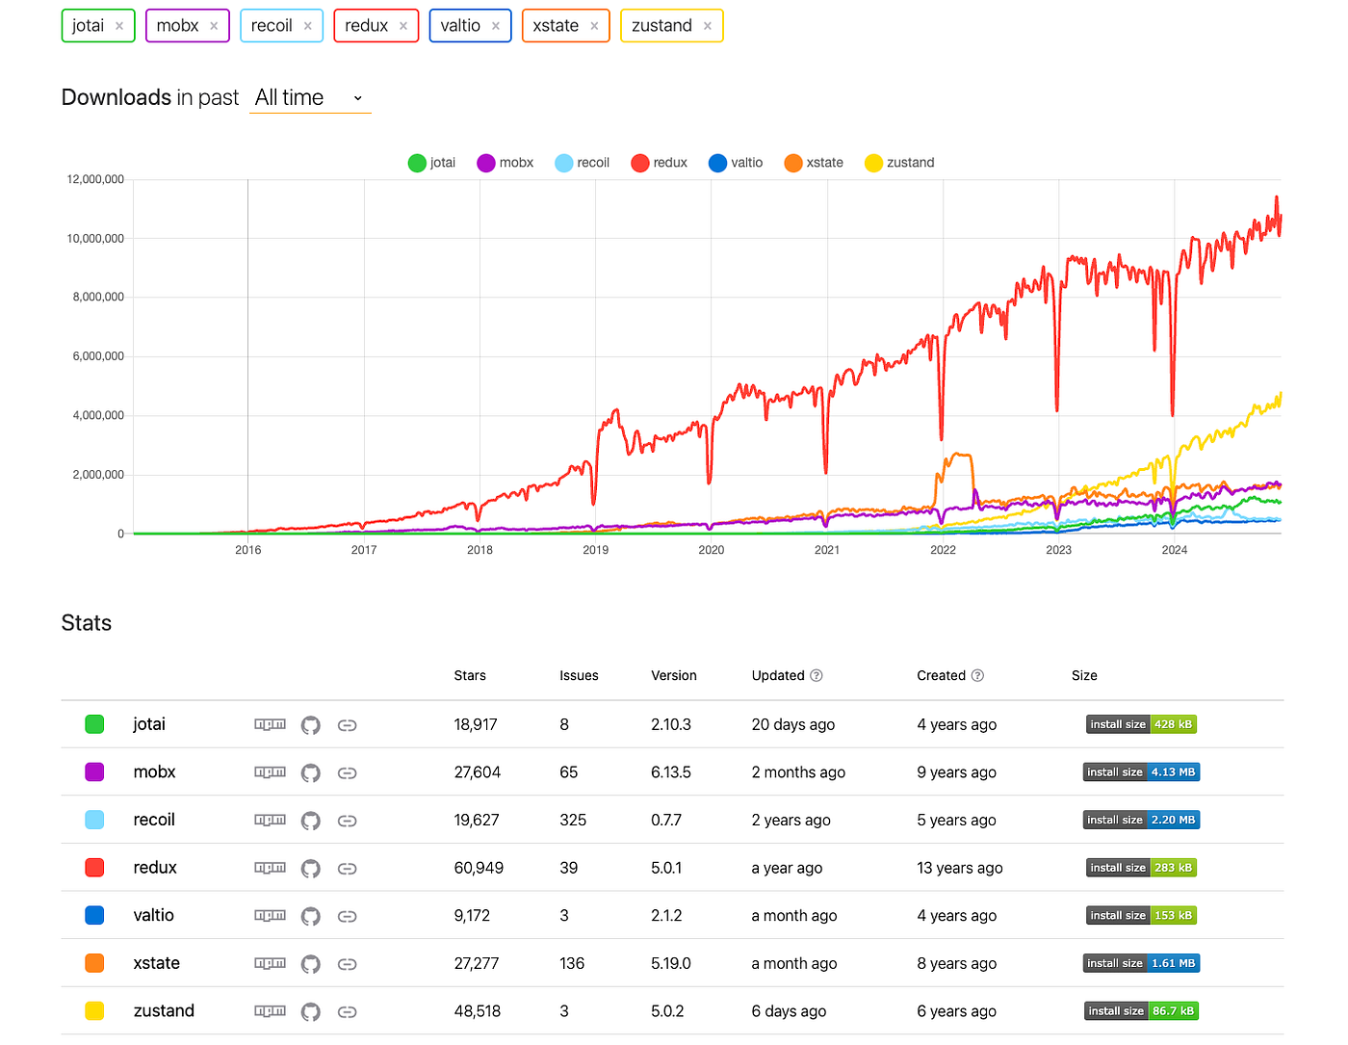The height and width of the screenshot is (1045, 1348).
Task: Click the Version column header
Action: 674,676
